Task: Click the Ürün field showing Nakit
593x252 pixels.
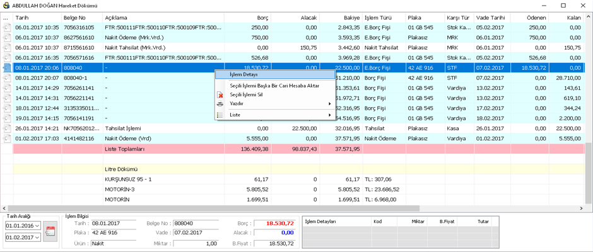Action: pos(113,244)
